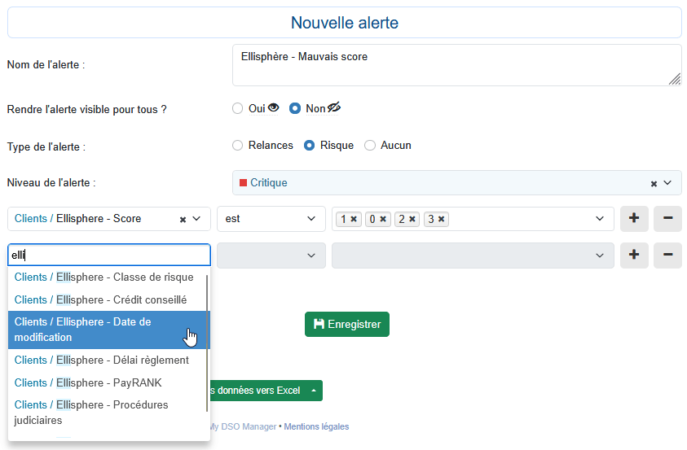The width and height of the screenshot is (687, 450).
Task: Select Ellisphere - Délai règlement option
Action: tap(107, 360)
